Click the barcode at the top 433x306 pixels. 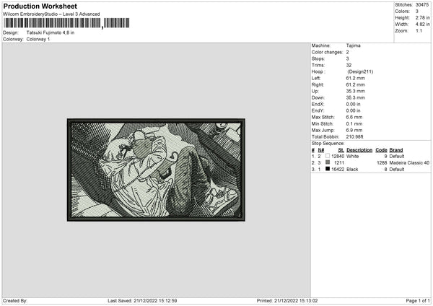(x=66, y=23)
